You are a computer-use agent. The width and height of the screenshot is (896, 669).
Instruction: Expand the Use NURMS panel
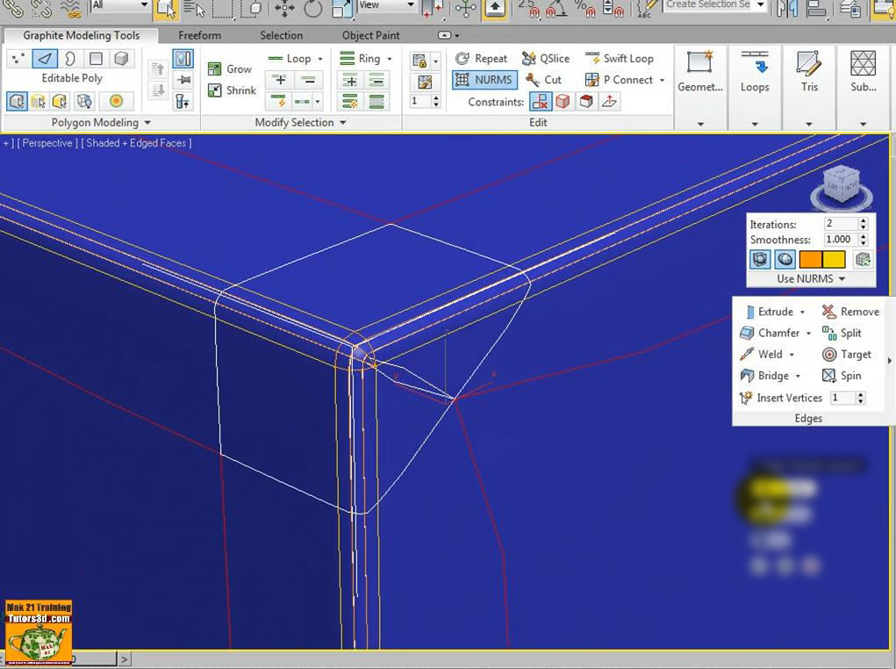(842, 279)
